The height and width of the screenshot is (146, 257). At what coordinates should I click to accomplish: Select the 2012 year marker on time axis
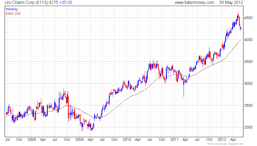pyautogui.click(x=222, y=139)
